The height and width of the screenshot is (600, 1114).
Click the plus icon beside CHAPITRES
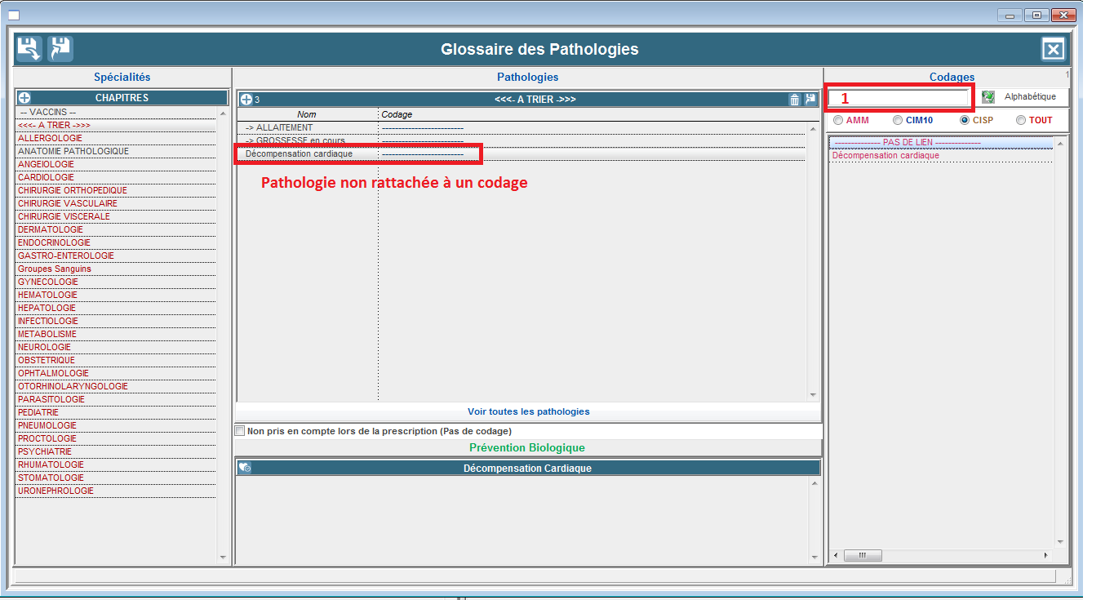pos(24,98)
